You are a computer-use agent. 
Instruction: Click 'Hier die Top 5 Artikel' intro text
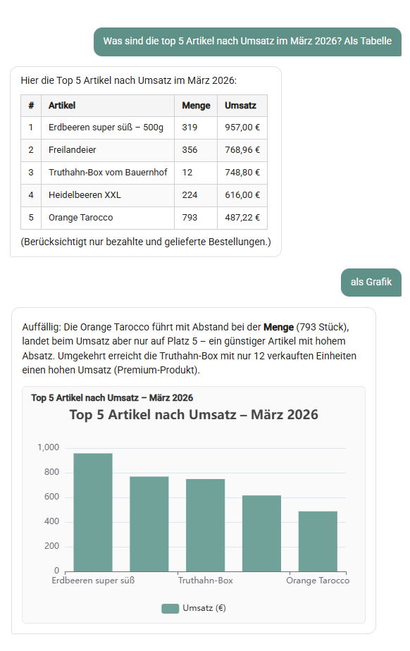(129, 80)
